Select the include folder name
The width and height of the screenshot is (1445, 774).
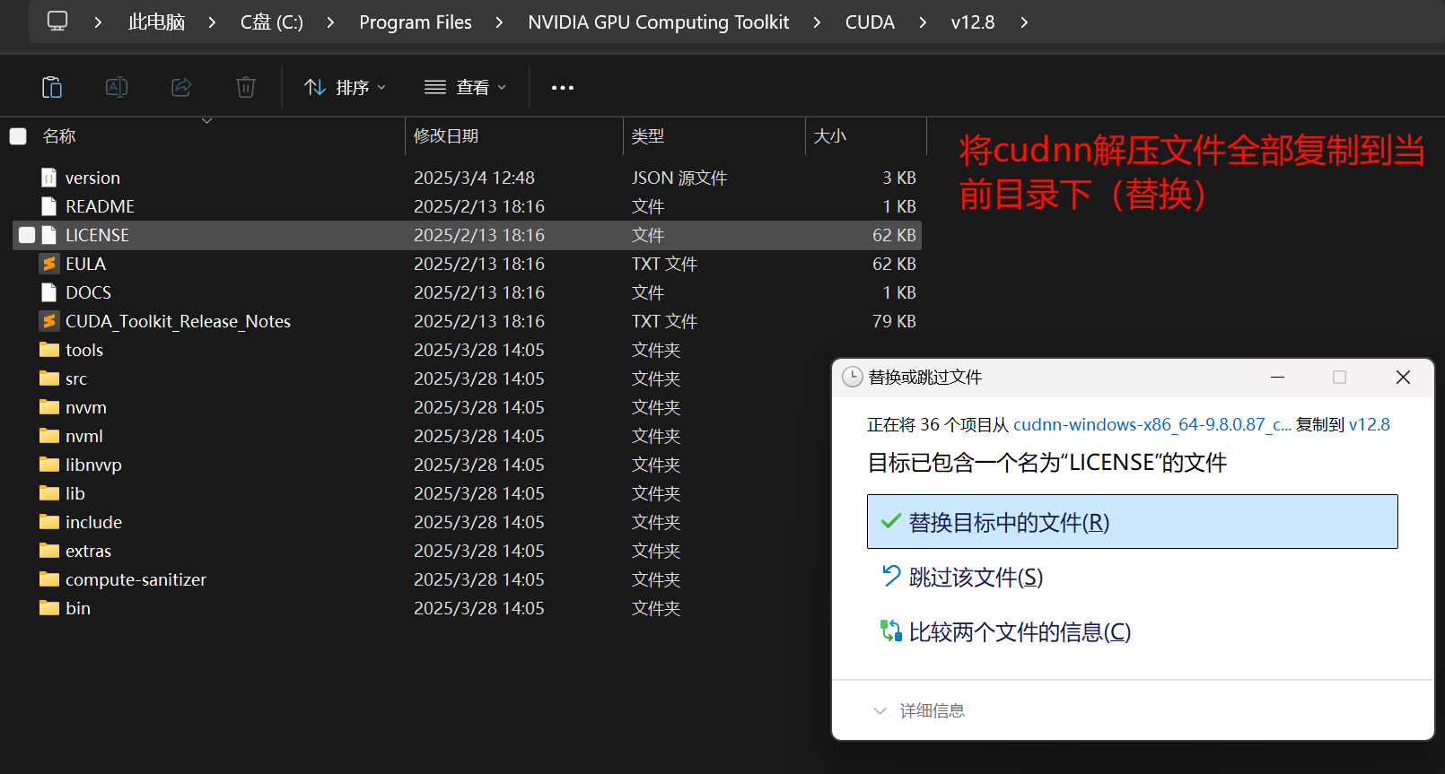click(x=93, y=522)
